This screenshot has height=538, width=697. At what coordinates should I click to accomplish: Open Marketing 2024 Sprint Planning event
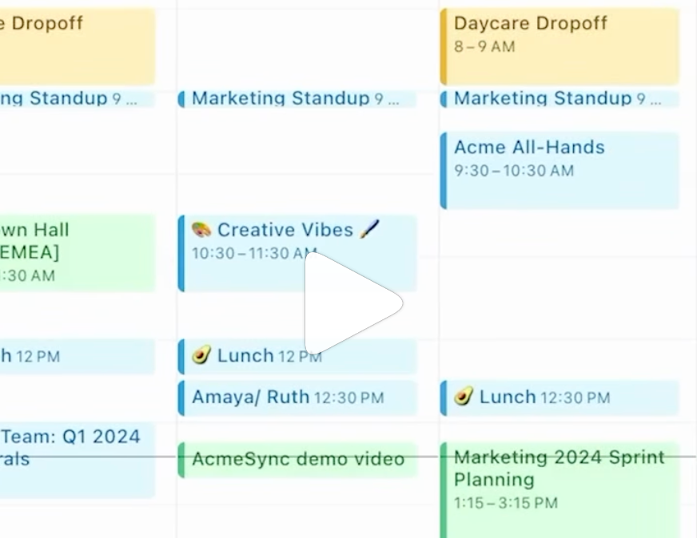click(560, 490)
